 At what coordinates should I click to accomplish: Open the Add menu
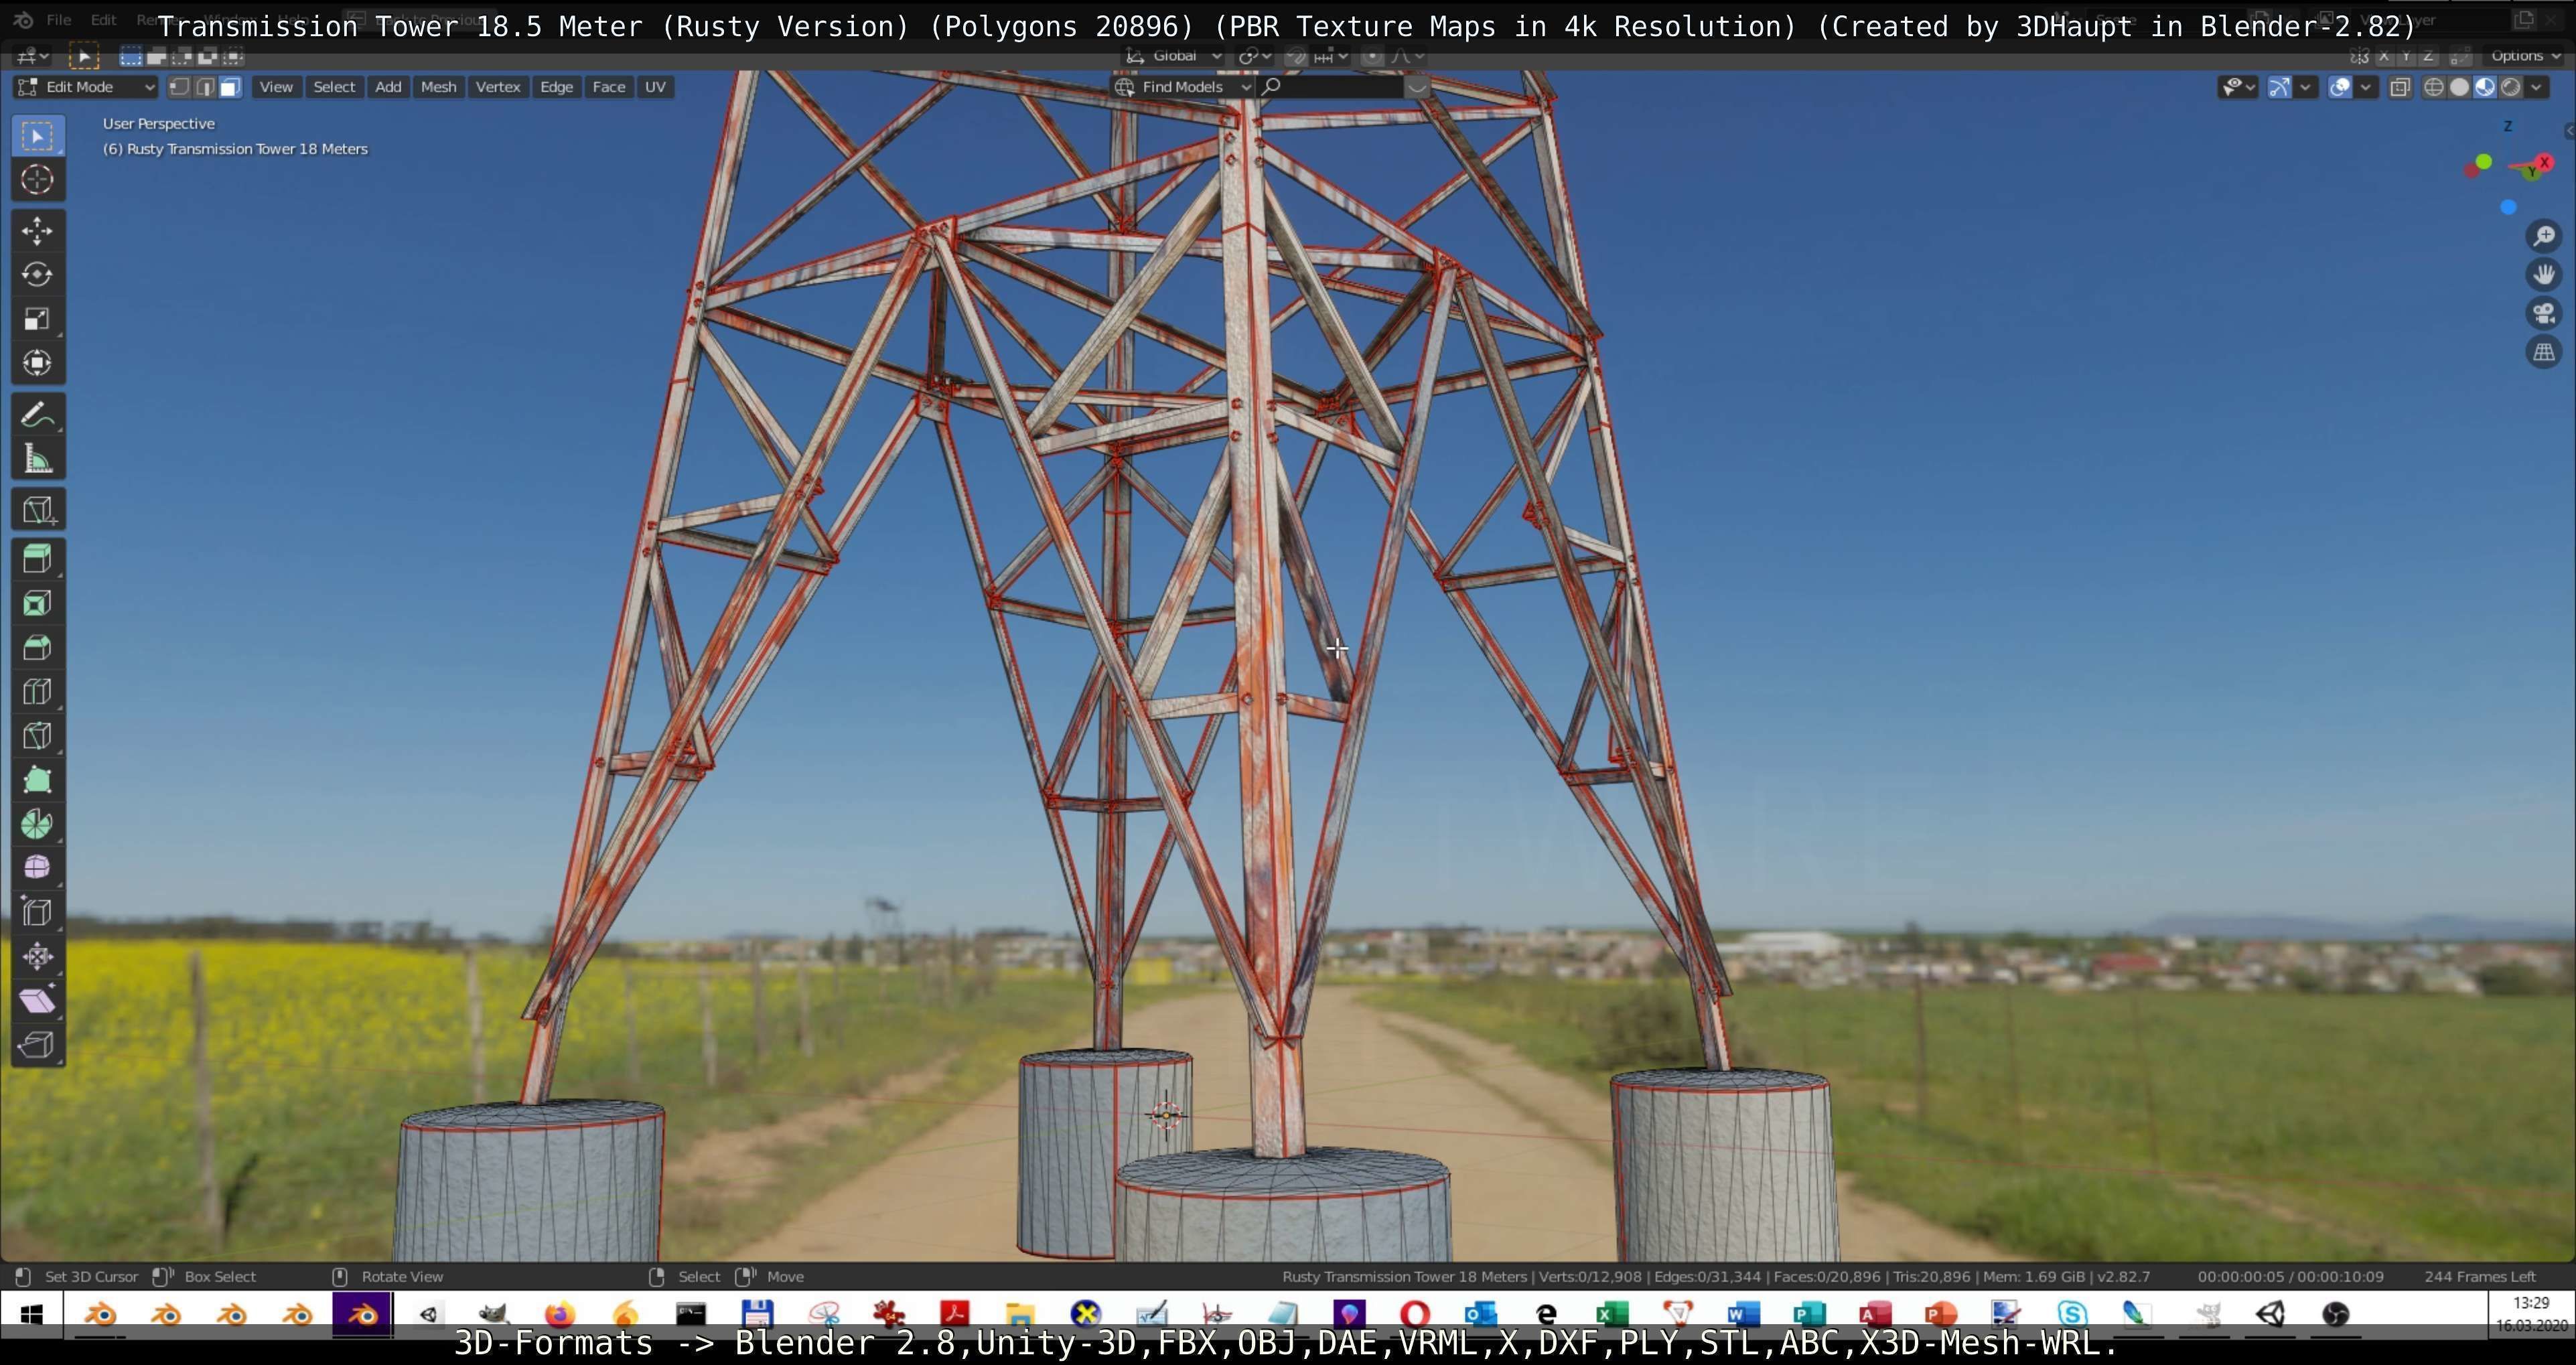click(x=388, y=87)
